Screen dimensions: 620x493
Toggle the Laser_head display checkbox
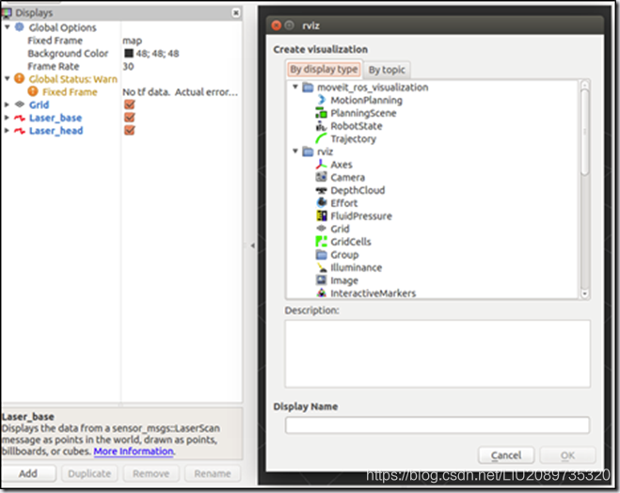(x=129, y=130)
